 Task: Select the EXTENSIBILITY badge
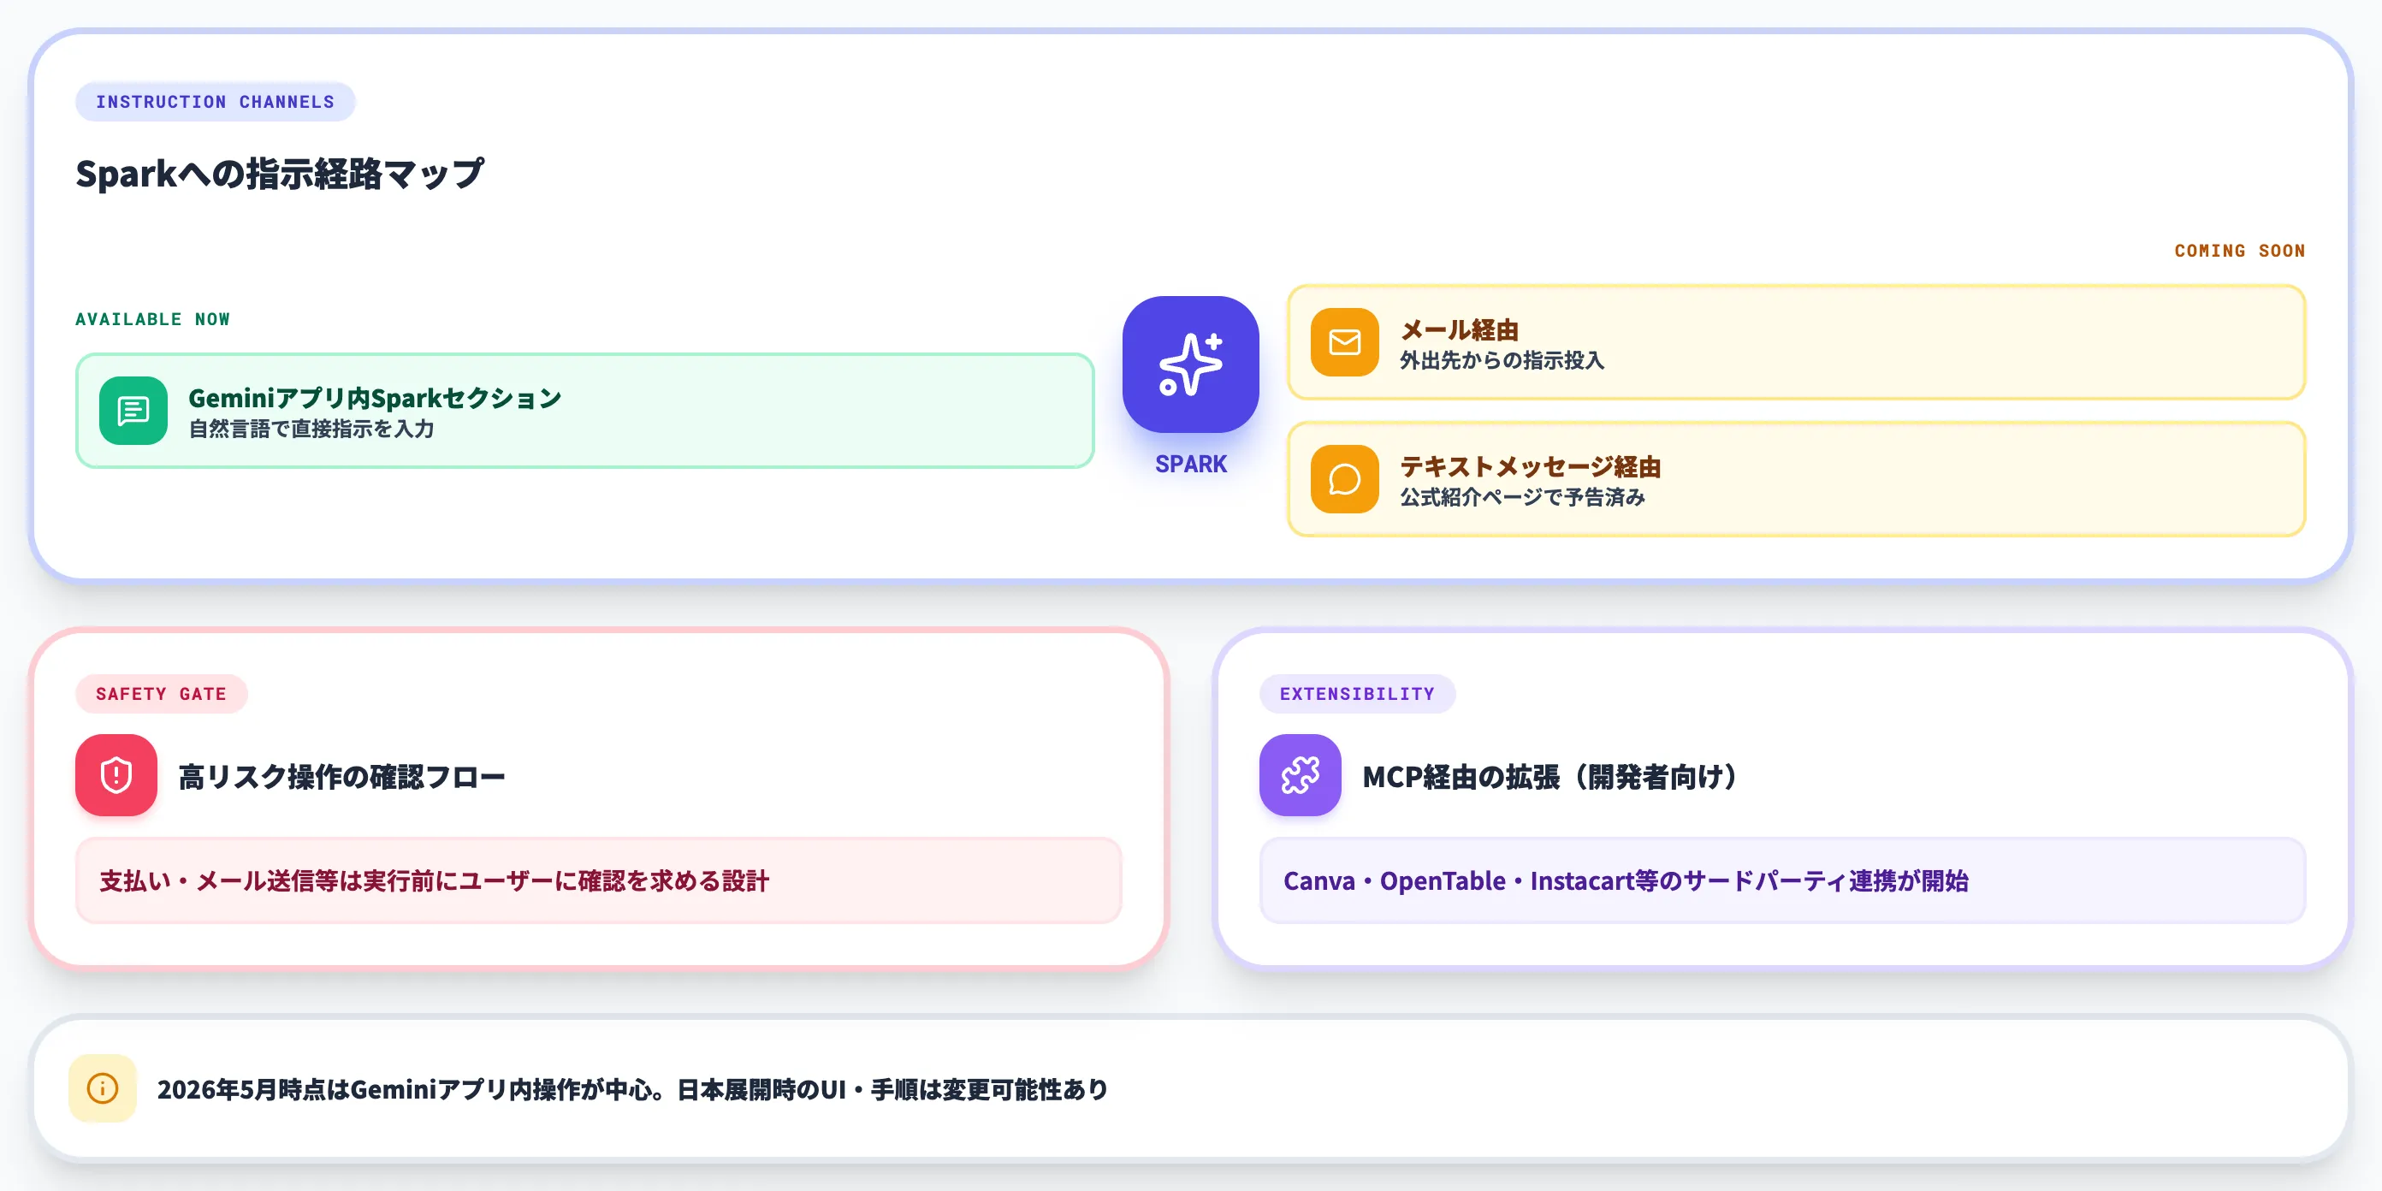1356,694
